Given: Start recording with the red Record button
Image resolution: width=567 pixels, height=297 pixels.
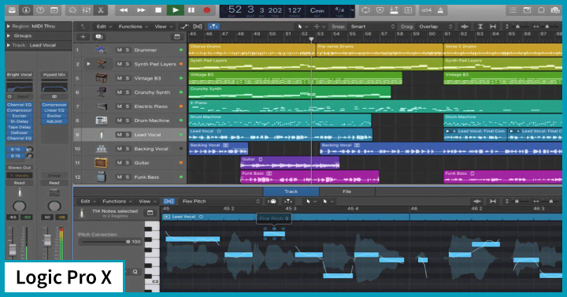Looking at the screenshot, I should (x=207, y=10).
